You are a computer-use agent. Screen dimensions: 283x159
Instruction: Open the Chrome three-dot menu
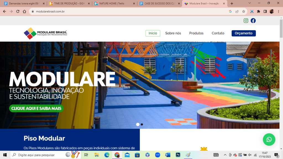pyautogui.click(x=279, y=11)
